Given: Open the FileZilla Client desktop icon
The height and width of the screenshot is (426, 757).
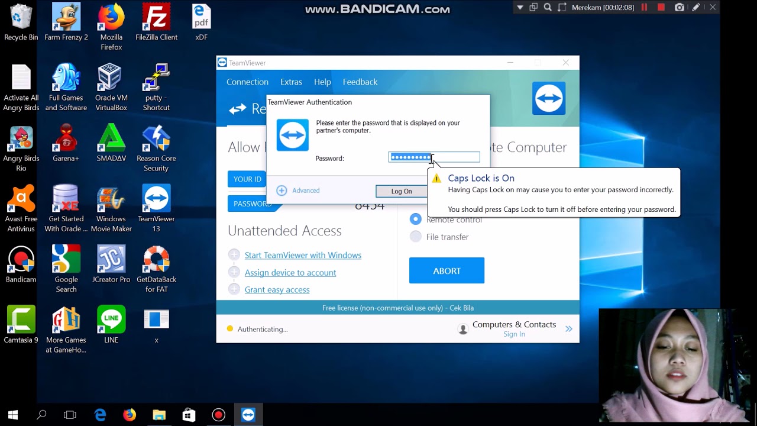Looking at the screenshot, I should (156, 22).
